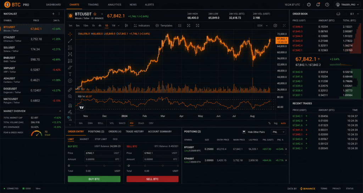Select the text annotation tool

[x=70, y=74]
